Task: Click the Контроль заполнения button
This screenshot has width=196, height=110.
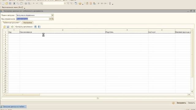Action: pyautogui.click(x=24, y=27)
